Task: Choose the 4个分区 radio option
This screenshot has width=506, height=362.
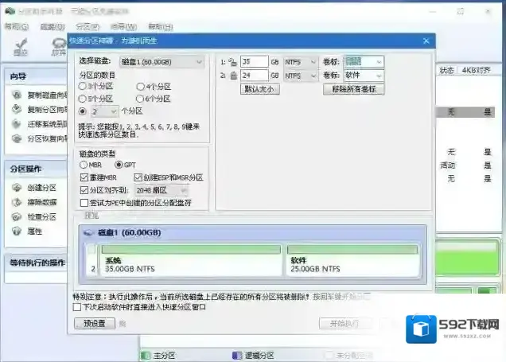Action: pyautogui.click(x=140, y=87)
